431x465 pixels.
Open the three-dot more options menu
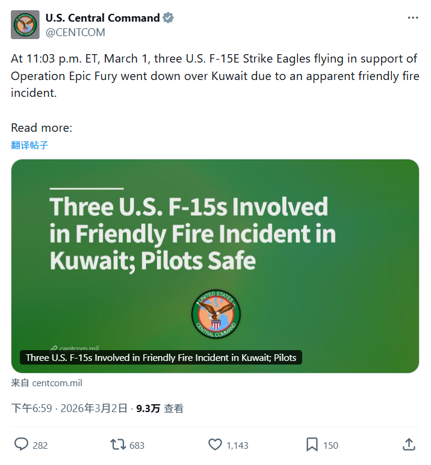pyautogui.click(x=412, y=17)
